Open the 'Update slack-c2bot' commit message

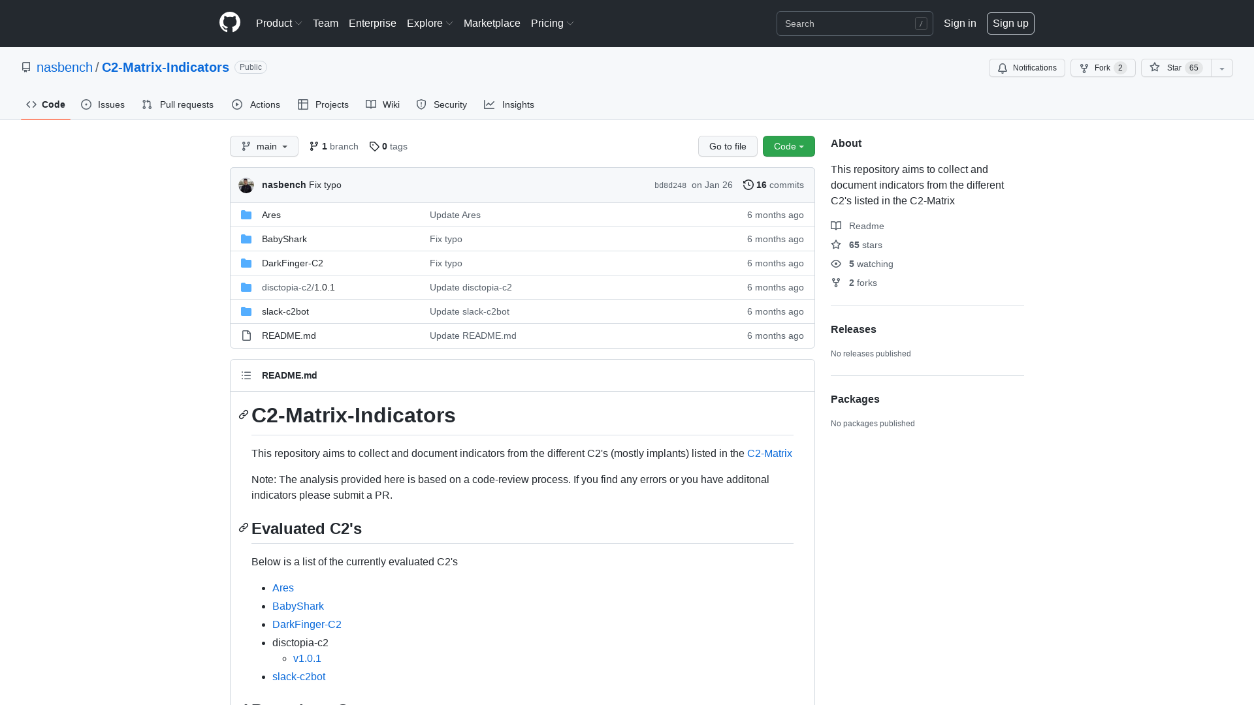click(x=470, y=311)
